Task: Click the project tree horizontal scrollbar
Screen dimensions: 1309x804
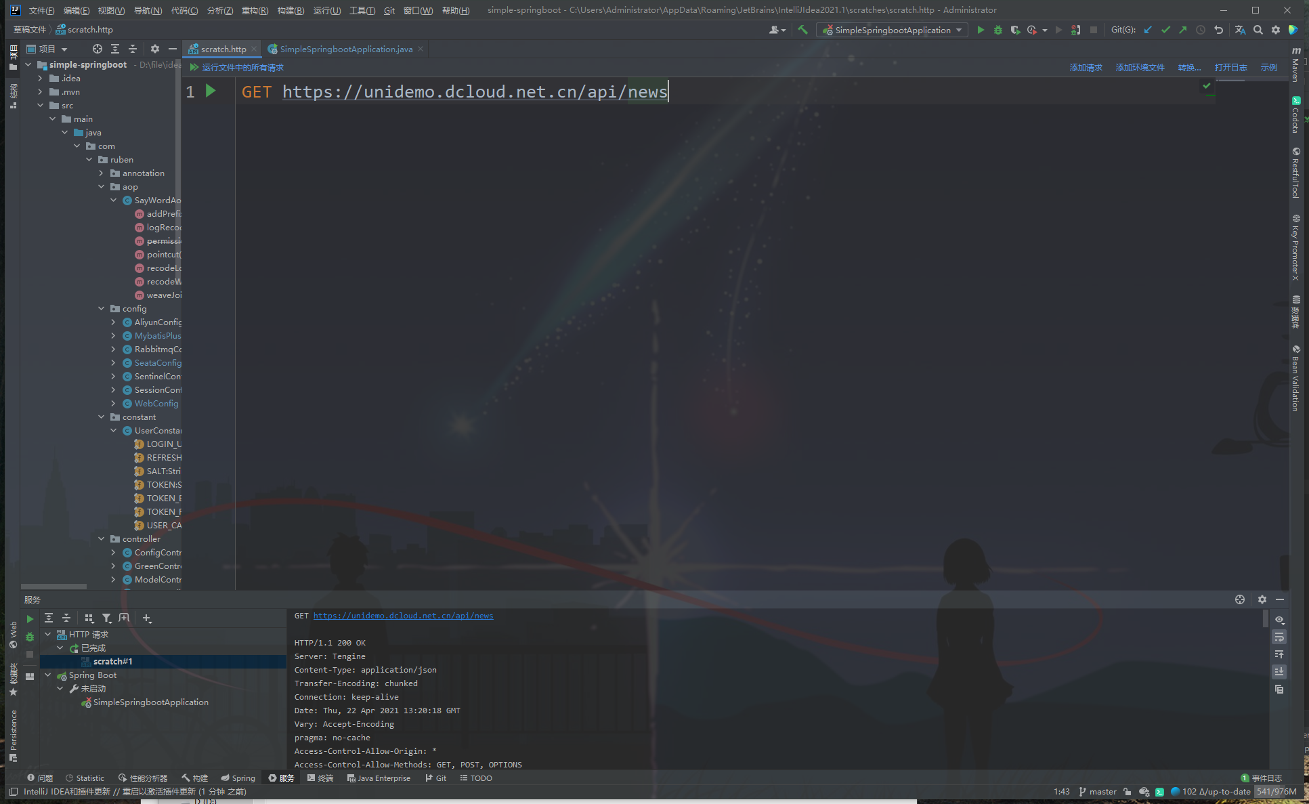Action: (x=53, y=587)
